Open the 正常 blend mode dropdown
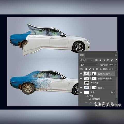Image resolution: width=124 pixels, height=124 pixels. pos(89,65)
